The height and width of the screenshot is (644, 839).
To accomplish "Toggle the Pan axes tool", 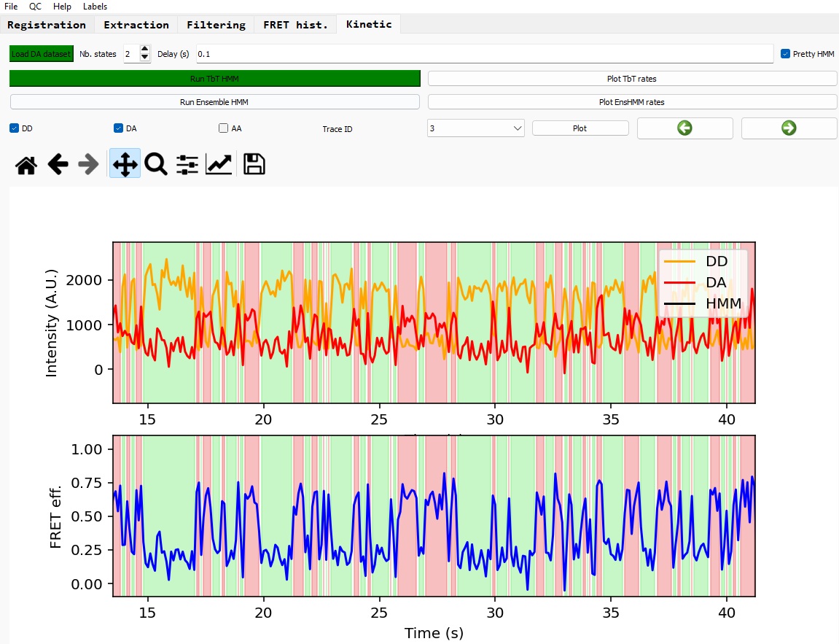I will (x=125, y=164).
